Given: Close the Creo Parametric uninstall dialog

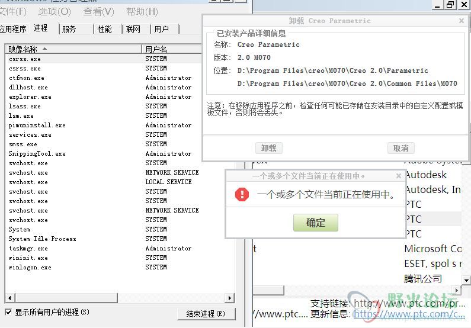Looking at the screenshot, I should (x=462, y=21).
